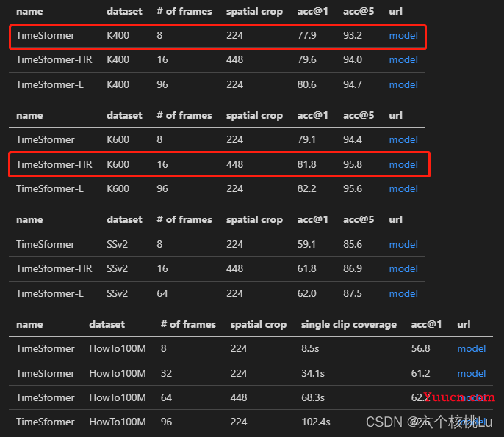504x437 pixels.
Task: Click the TimeSformer name in K400 row
Action: coord(46,35)
